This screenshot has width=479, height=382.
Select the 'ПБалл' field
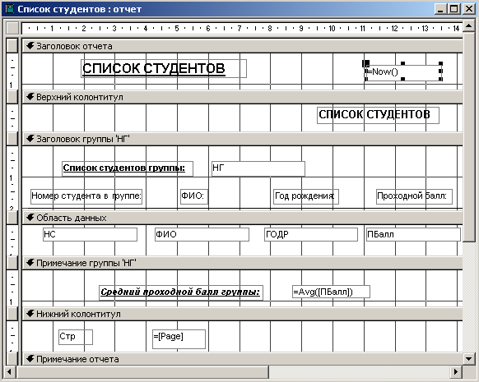pos(413,234)
